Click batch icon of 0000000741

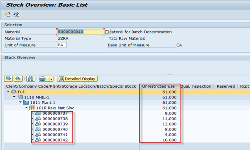coord(38,135)
